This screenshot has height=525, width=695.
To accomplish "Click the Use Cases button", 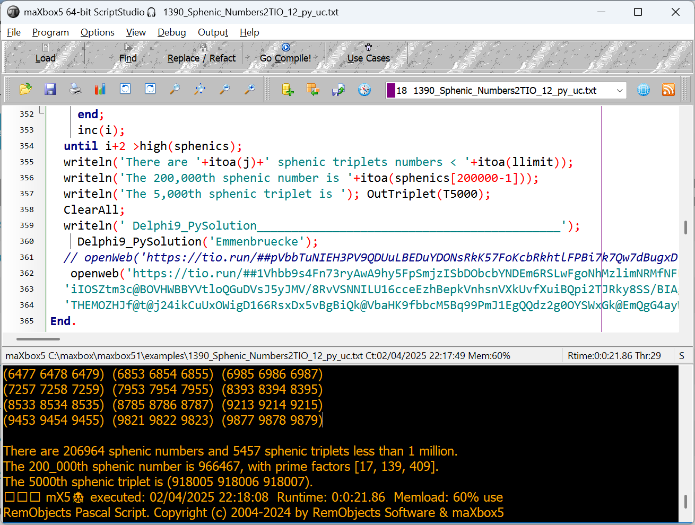I will pos(369,54).
